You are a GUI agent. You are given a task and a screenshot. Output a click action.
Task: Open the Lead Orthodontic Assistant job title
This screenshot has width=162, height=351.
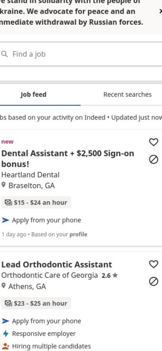pyautogui.click(x=57, y=264)
